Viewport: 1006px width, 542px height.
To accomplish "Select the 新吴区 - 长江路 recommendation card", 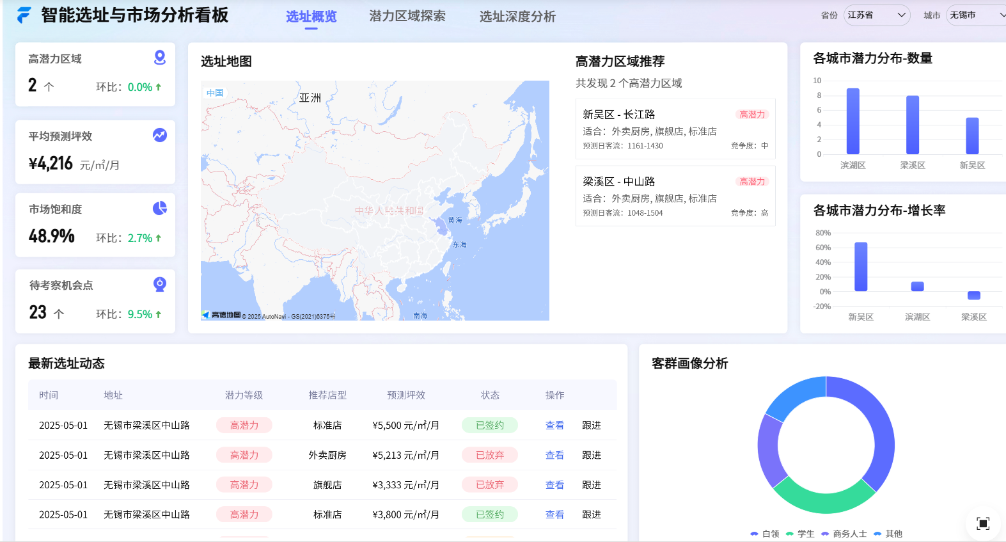I will coord(675,129).
